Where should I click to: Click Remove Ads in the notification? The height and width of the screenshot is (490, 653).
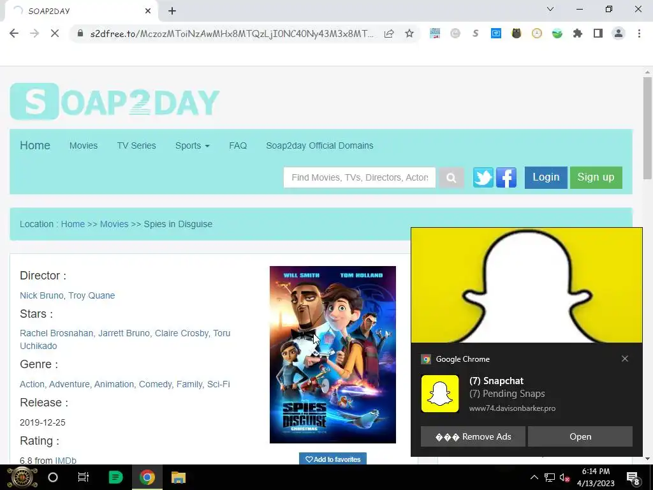(473, 436)
